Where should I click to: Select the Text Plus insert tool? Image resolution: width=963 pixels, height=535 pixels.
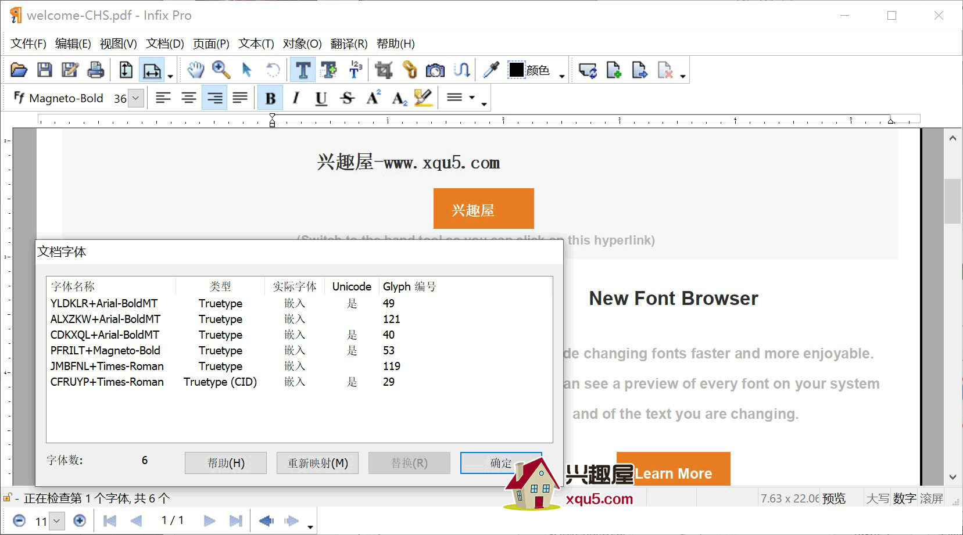pyautogui.click(x=328, y=70)
